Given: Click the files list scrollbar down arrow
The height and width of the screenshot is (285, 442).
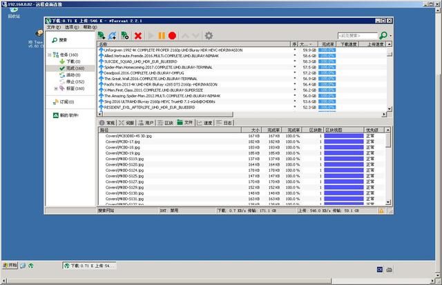Looking at the screenshot, I should point(388,202).
